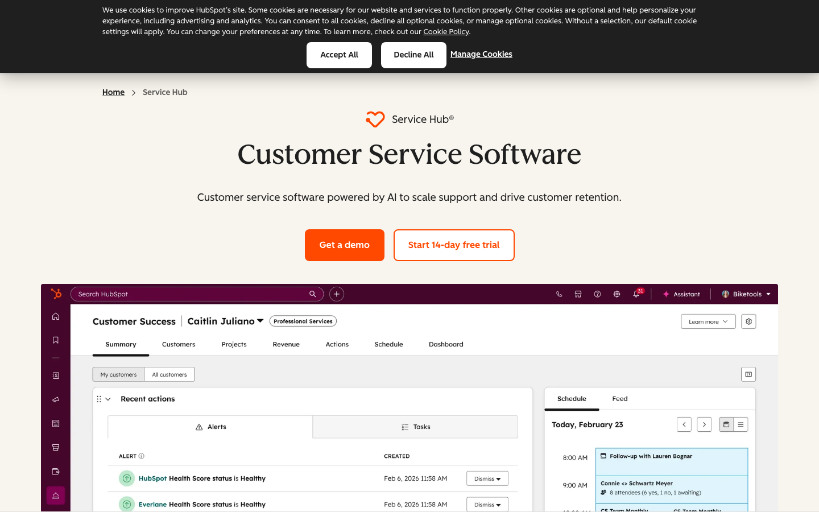Open the HubSpot company link in alerts
Viewport: 819px width, 512px height.
[x=152, y=478]
